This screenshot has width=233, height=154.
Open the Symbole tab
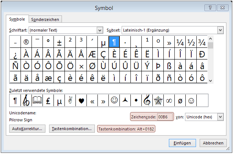17,19
